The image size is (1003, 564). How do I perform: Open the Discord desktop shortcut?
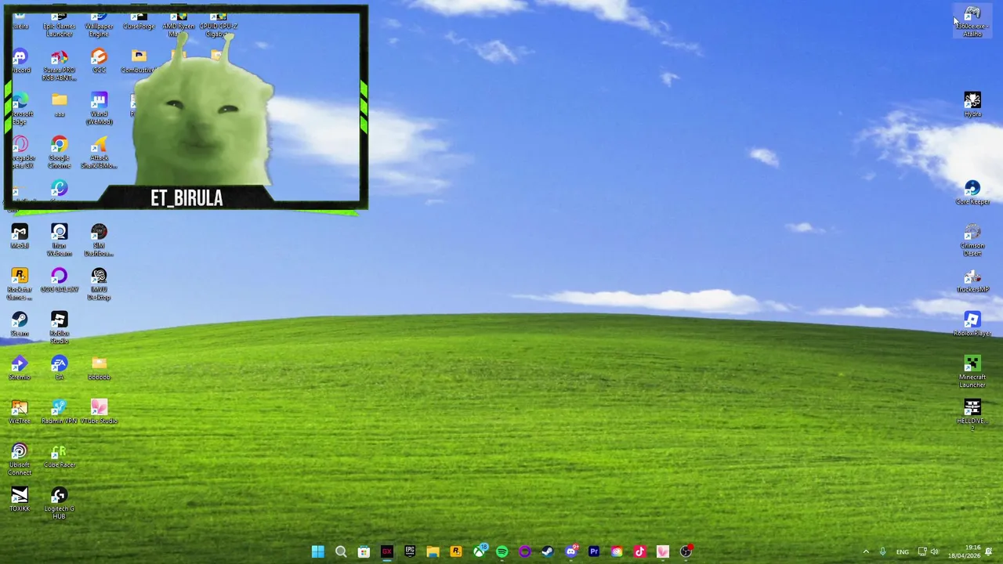pos(20,62)
